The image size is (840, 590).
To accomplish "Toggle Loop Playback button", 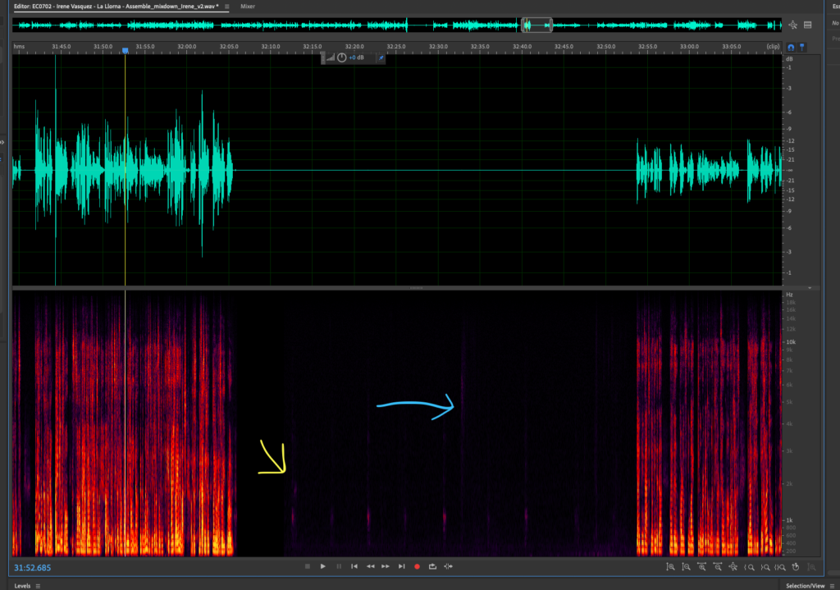I will click(432, 566).
